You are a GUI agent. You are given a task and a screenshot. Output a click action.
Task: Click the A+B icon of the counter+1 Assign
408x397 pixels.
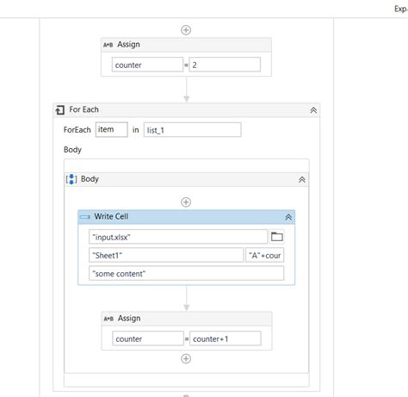tap(108, 319)
